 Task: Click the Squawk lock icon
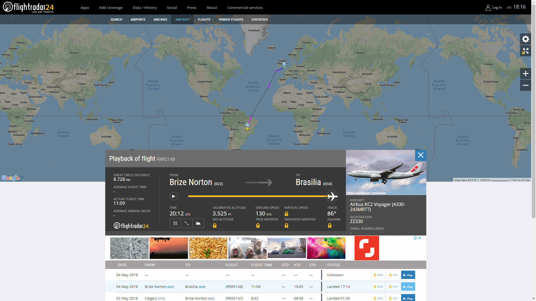click(x=329, y=226)
